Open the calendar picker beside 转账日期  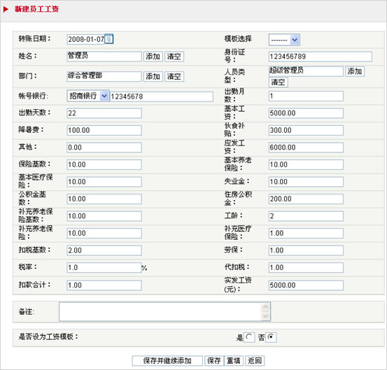coord(109,39)
